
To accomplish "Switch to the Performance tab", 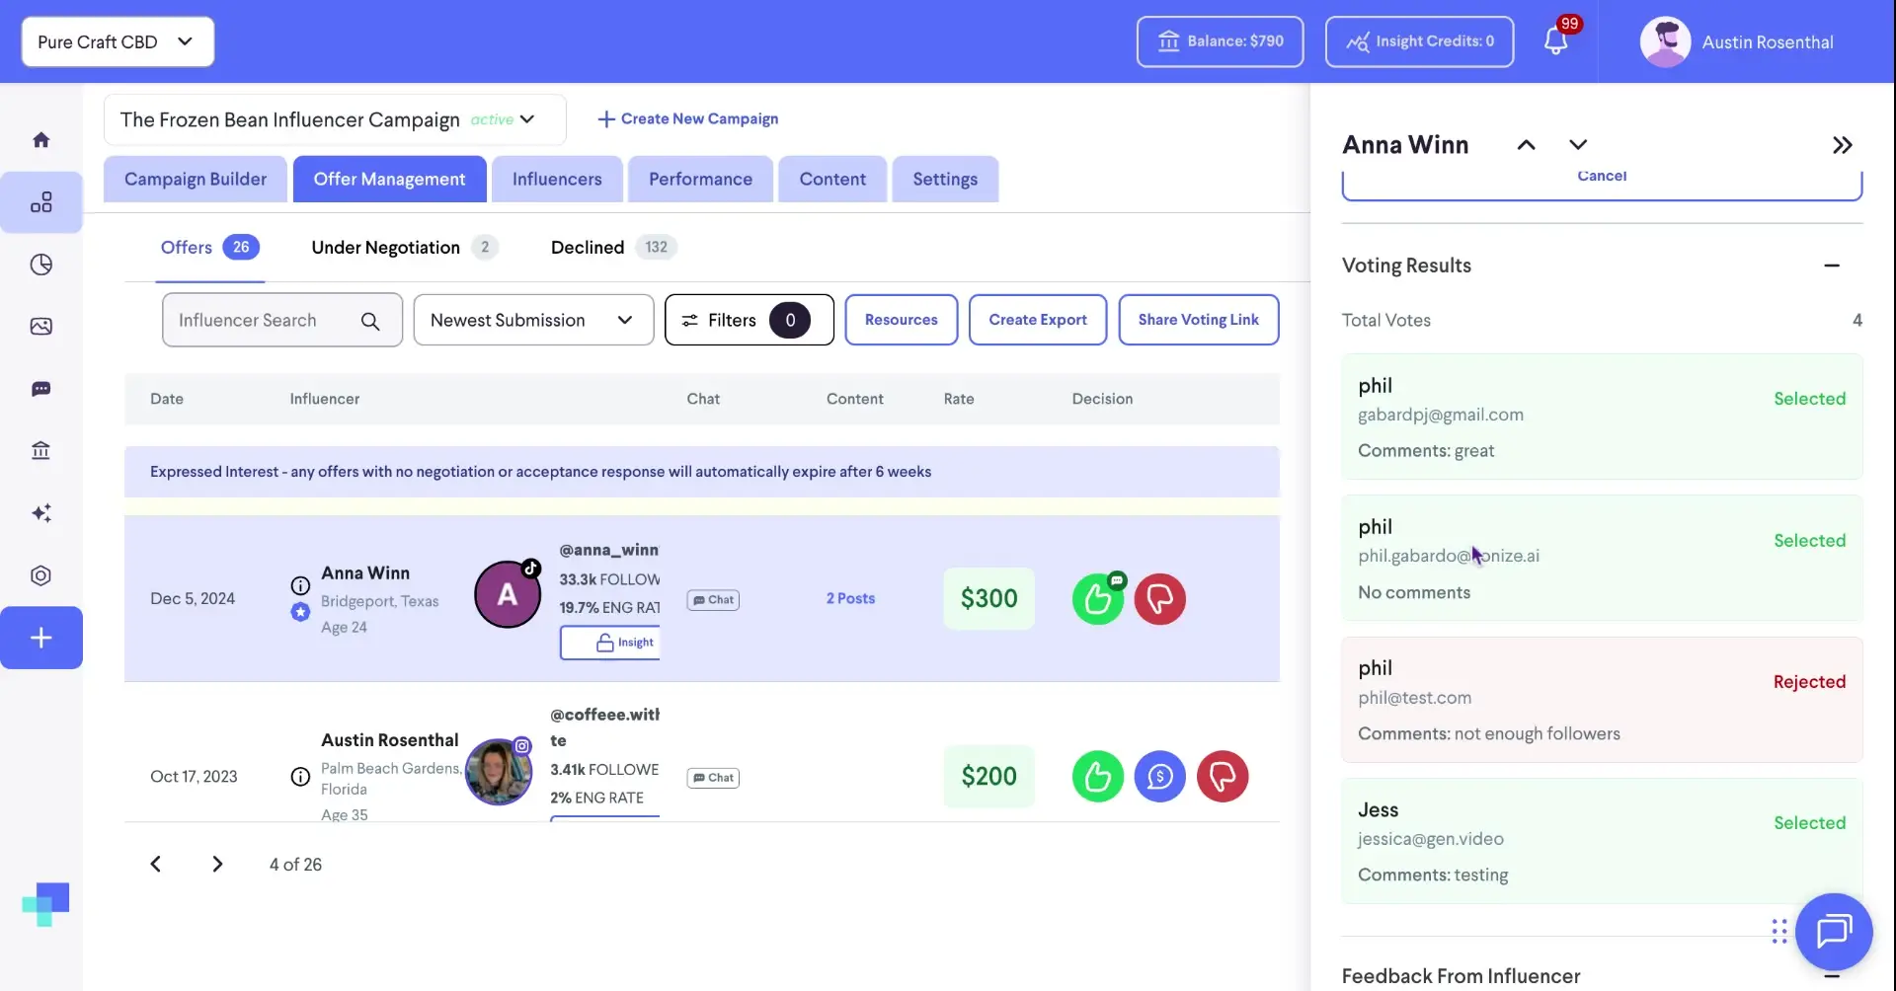I will 700,179.
